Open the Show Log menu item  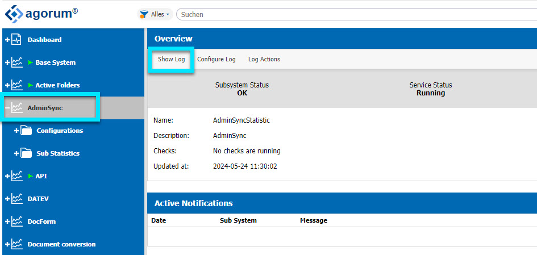click(x=171, y=59)
